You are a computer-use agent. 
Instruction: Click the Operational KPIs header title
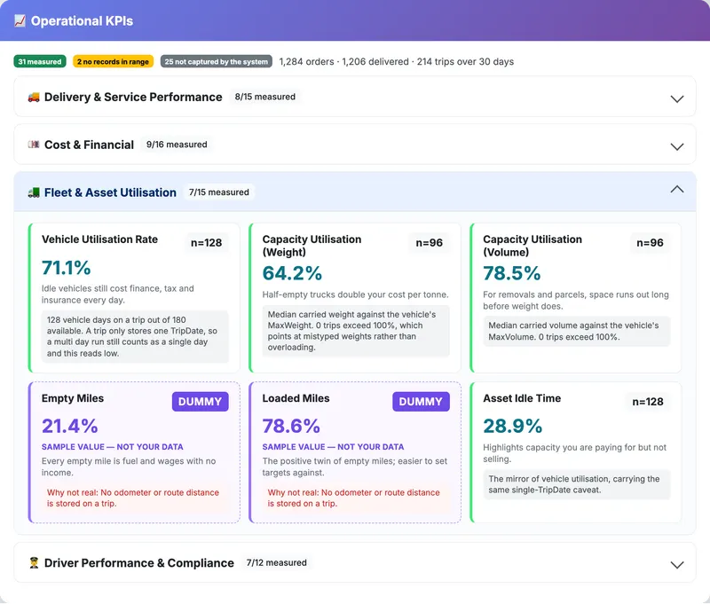[x=82, y=20]
